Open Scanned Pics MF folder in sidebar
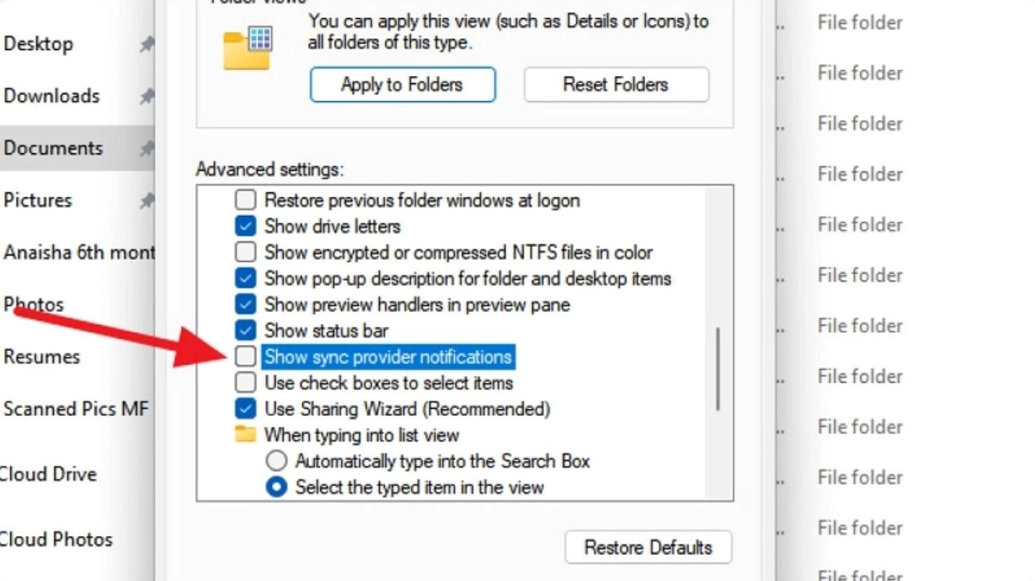Image resolution: width=1035 pixels, height=581 pixels. [x=76, y=409]
